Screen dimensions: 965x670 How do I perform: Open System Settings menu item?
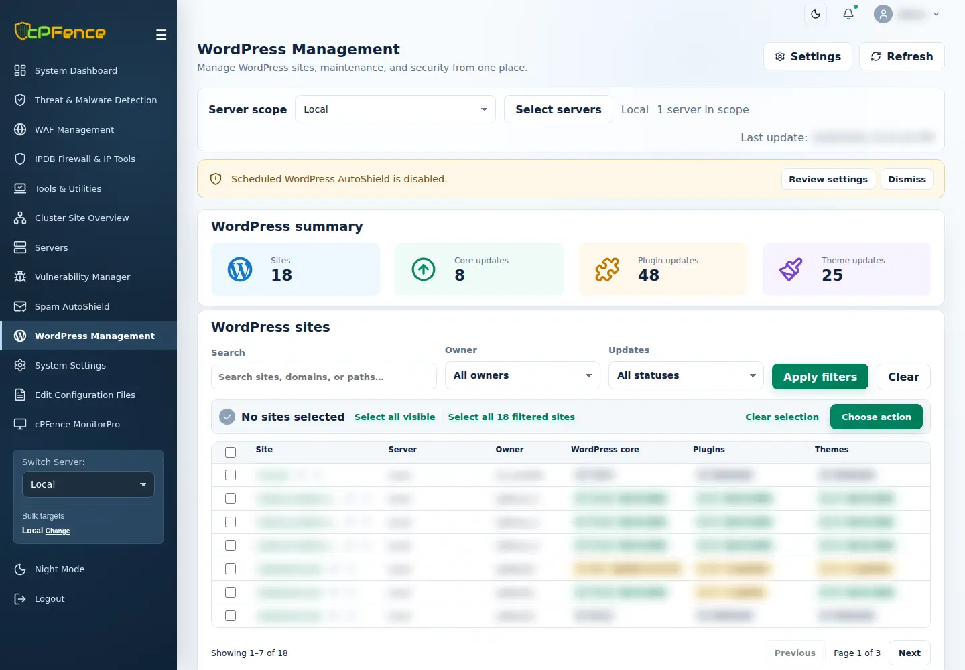[x=88, y=365]
